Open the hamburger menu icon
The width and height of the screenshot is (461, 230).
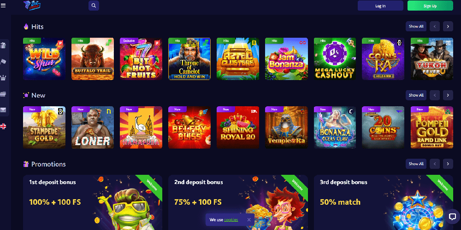(x=3, y=6)
